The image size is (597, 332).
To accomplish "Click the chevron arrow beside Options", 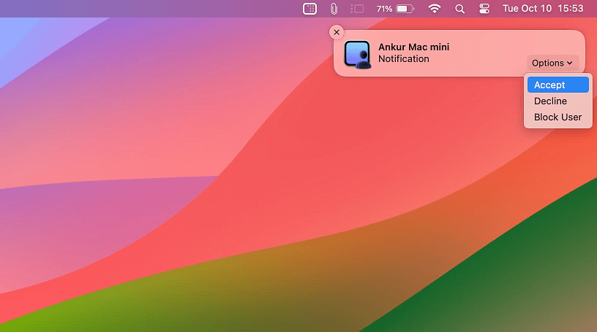I will coord(570,63).
